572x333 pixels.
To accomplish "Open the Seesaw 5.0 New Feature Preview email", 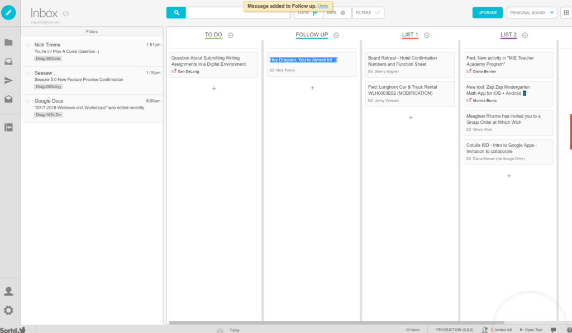I will tap(93, 80).
